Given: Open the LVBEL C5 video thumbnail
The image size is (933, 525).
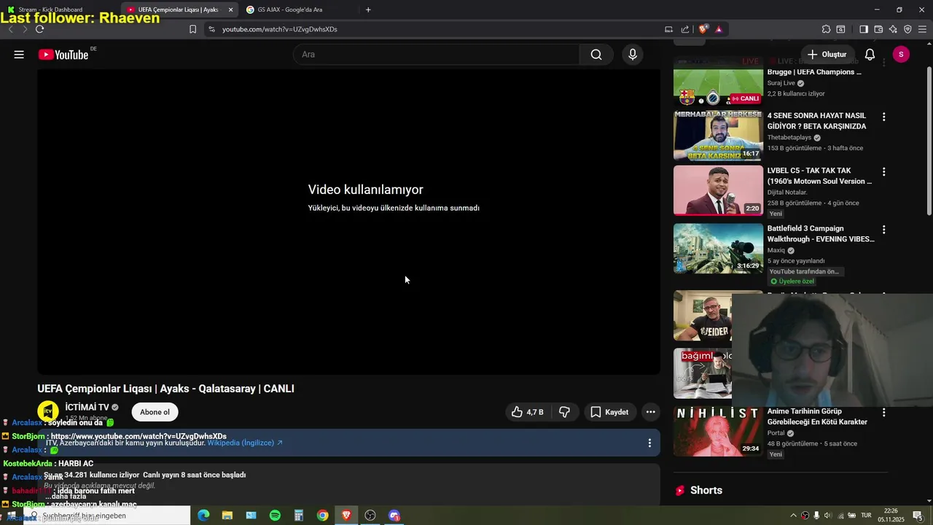Looking at the screenshot, I should (718, 190).
